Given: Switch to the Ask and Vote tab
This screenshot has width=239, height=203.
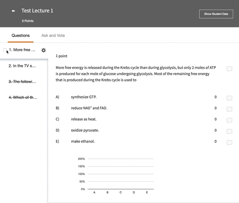Looking at the screenshot, I should tap(53, 35).
